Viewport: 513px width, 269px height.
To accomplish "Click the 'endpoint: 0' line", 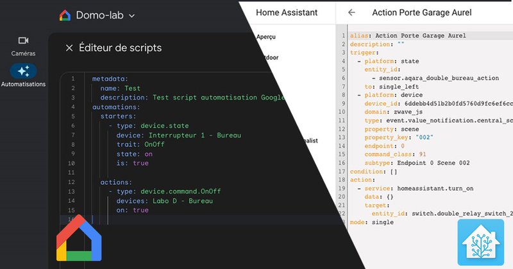I will [x=384, y=146].
